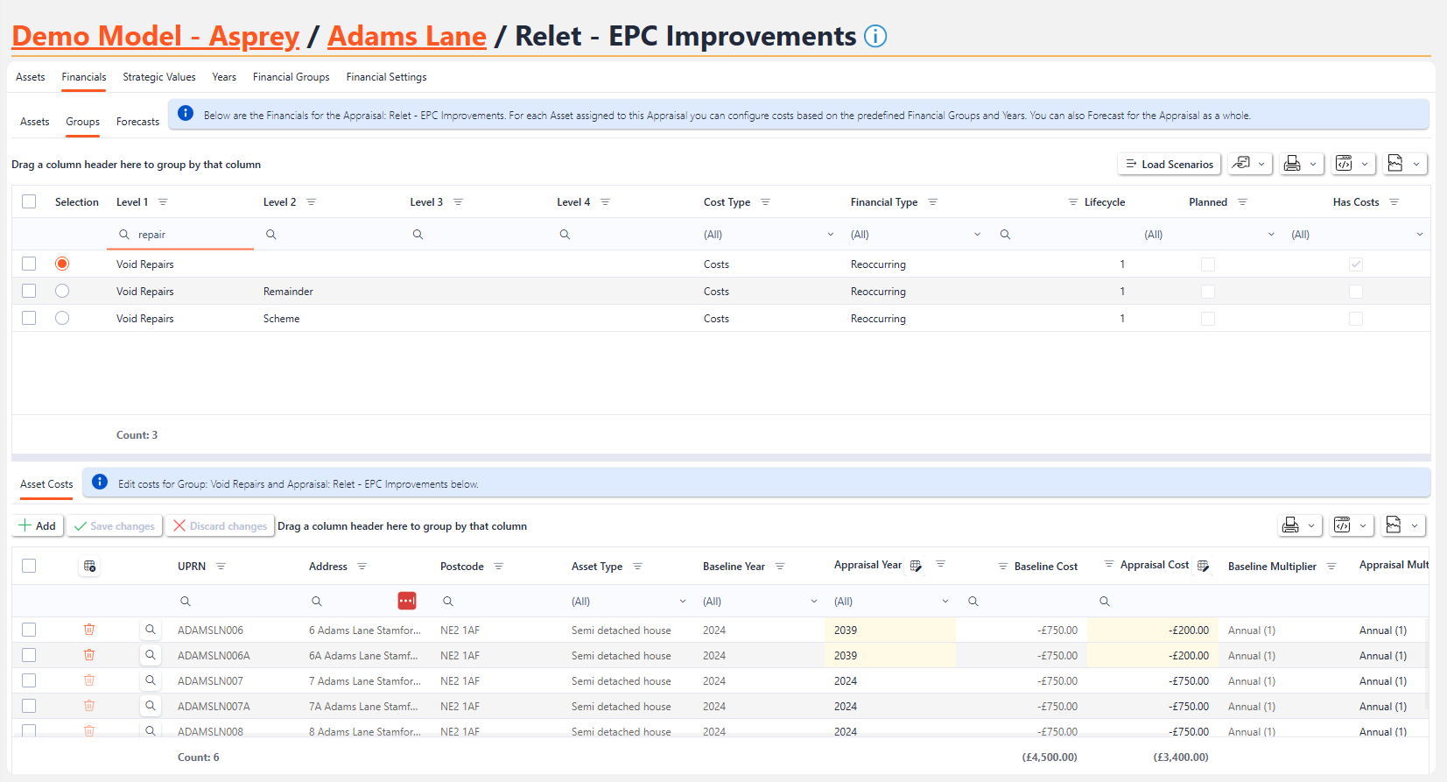
Task: Open the Asset Type (All) filter dropdown
Action: tap(682, 602)
